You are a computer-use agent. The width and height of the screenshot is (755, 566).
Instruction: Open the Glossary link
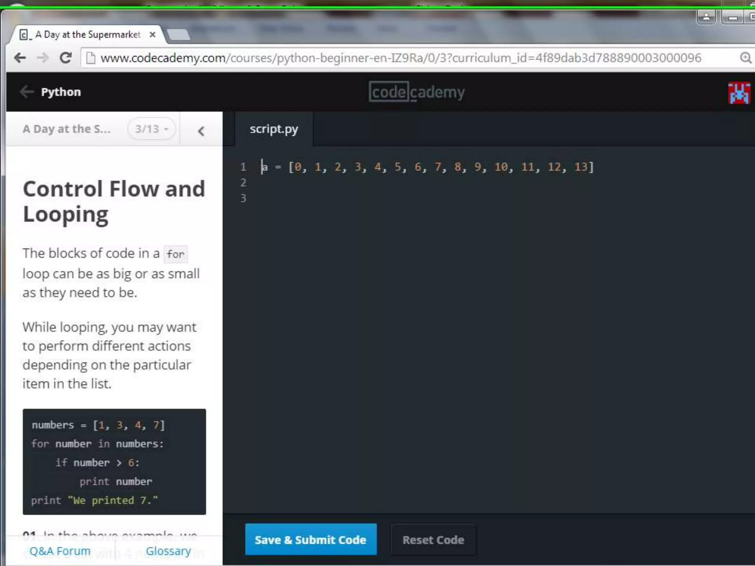pos(168,551)
